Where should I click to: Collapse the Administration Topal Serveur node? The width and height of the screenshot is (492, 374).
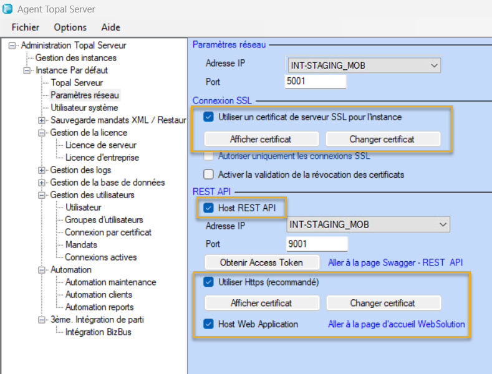(12, 46)
